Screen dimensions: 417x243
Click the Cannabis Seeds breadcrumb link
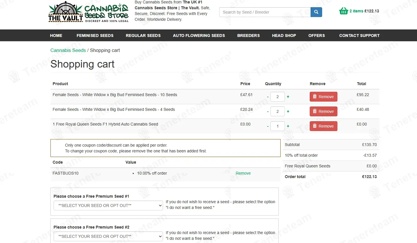pos(68,50)
